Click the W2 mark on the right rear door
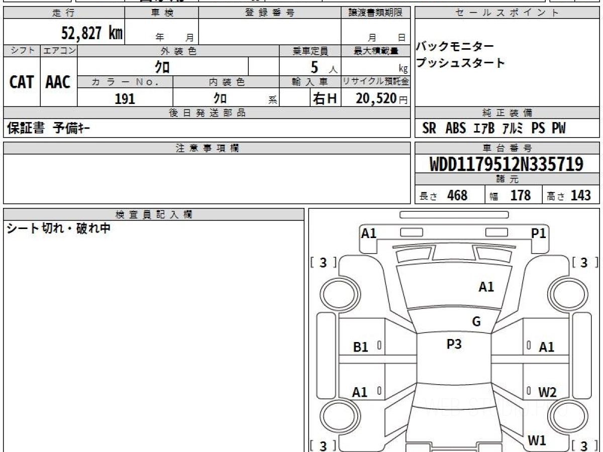Image resolution: width=603 pixels, height=452 pixels. click(x=547, y=393)
